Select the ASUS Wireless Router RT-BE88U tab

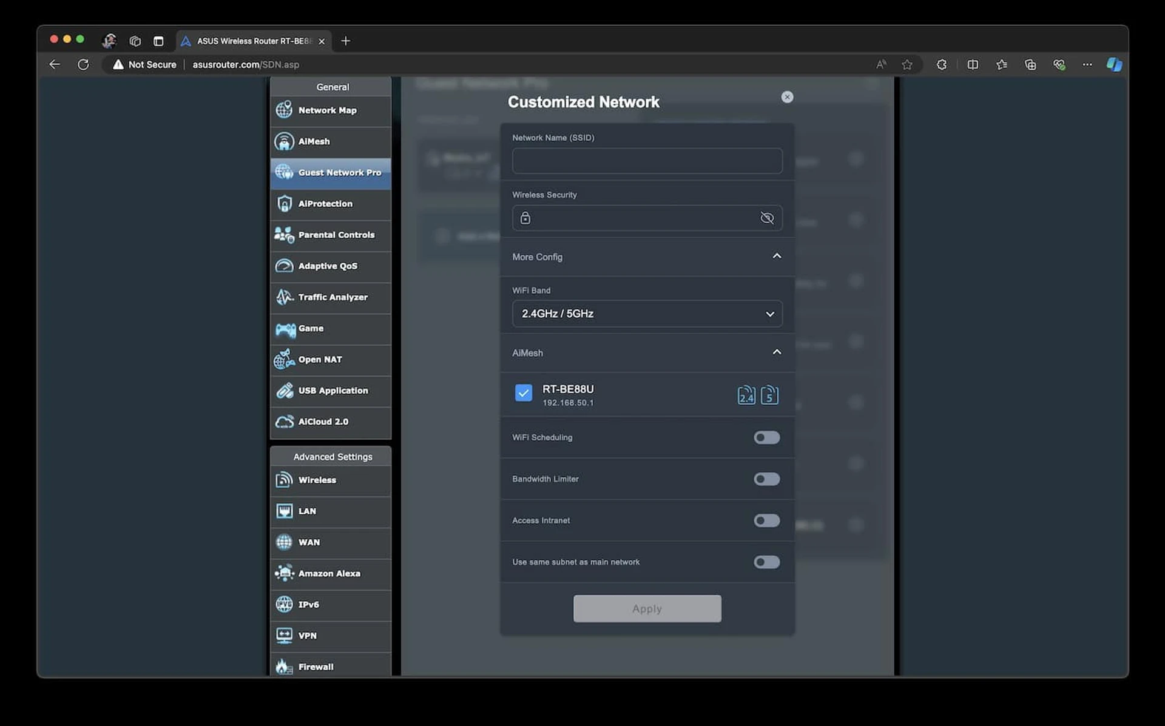click(254, 41)
